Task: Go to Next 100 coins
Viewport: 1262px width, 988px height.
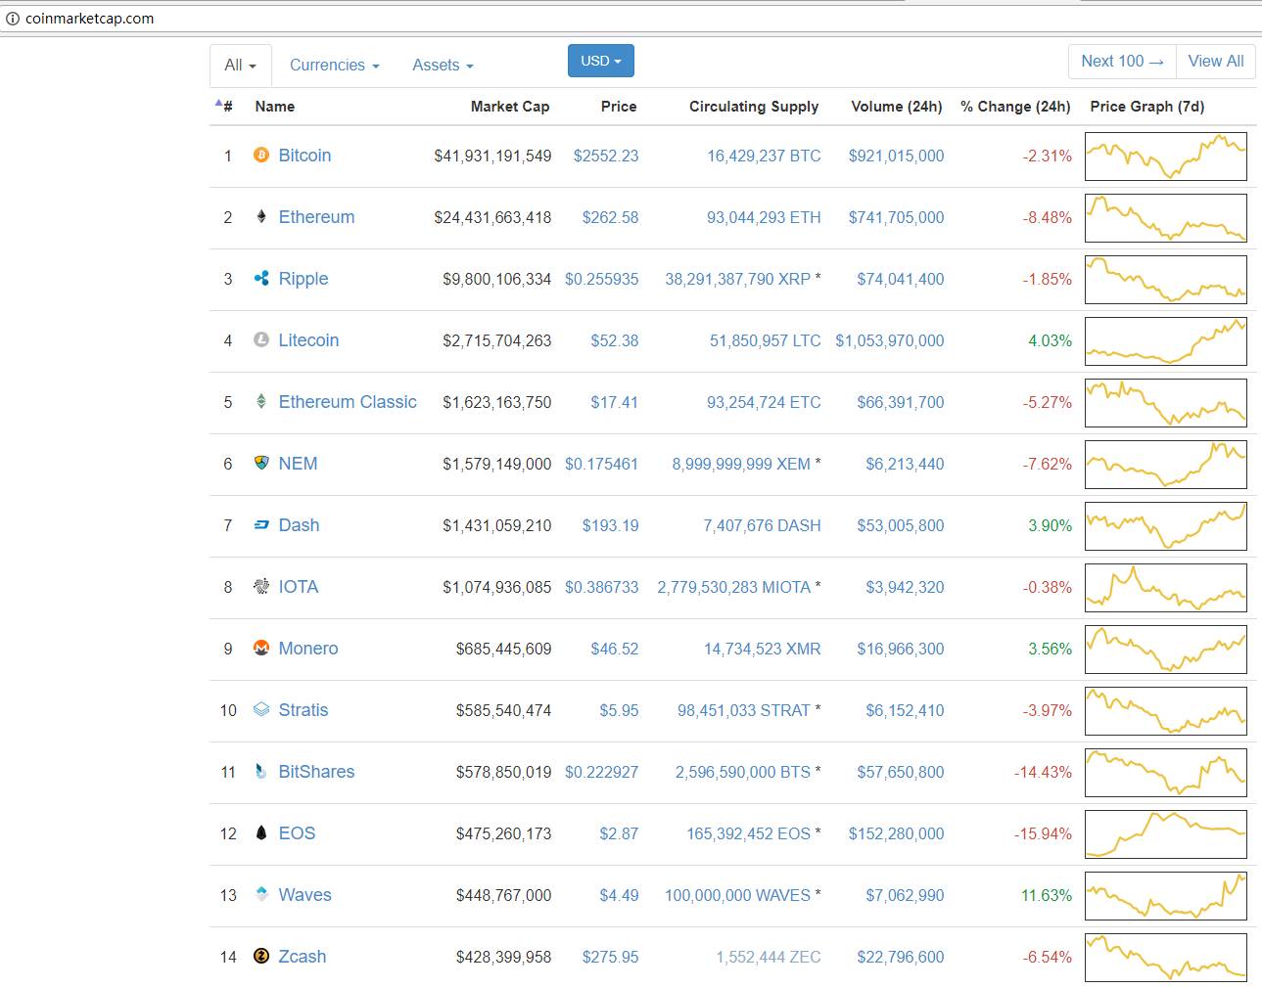Action: click(x=1122, y=61)
